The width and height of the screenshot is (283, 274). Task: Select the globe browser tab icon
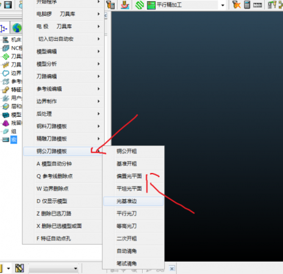coord(17,28)
